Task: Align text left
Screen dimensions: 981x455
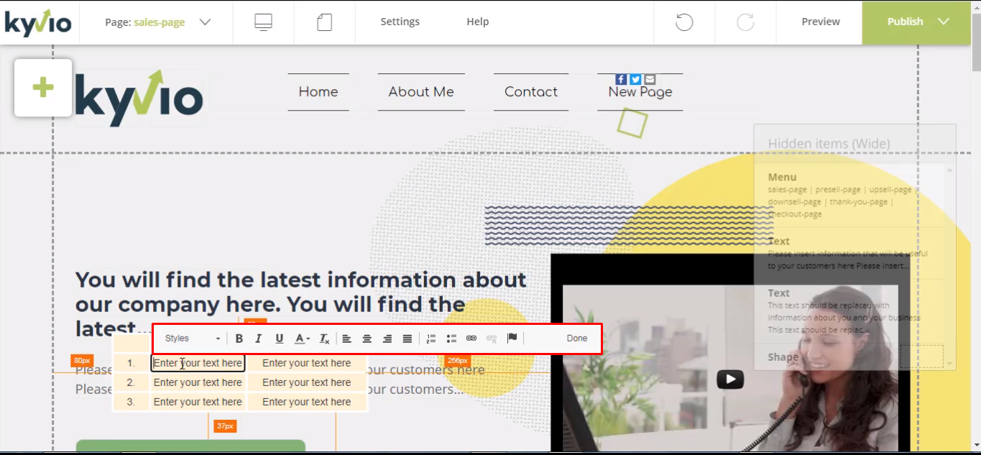Action: coord(346,339)
